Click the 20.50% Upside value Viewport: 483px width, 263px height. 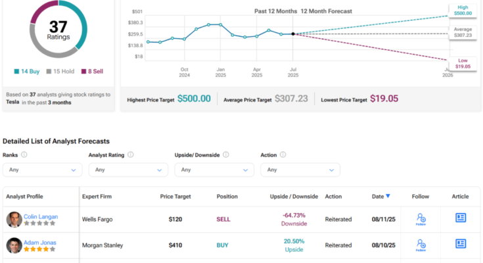(x=294, y=245)
